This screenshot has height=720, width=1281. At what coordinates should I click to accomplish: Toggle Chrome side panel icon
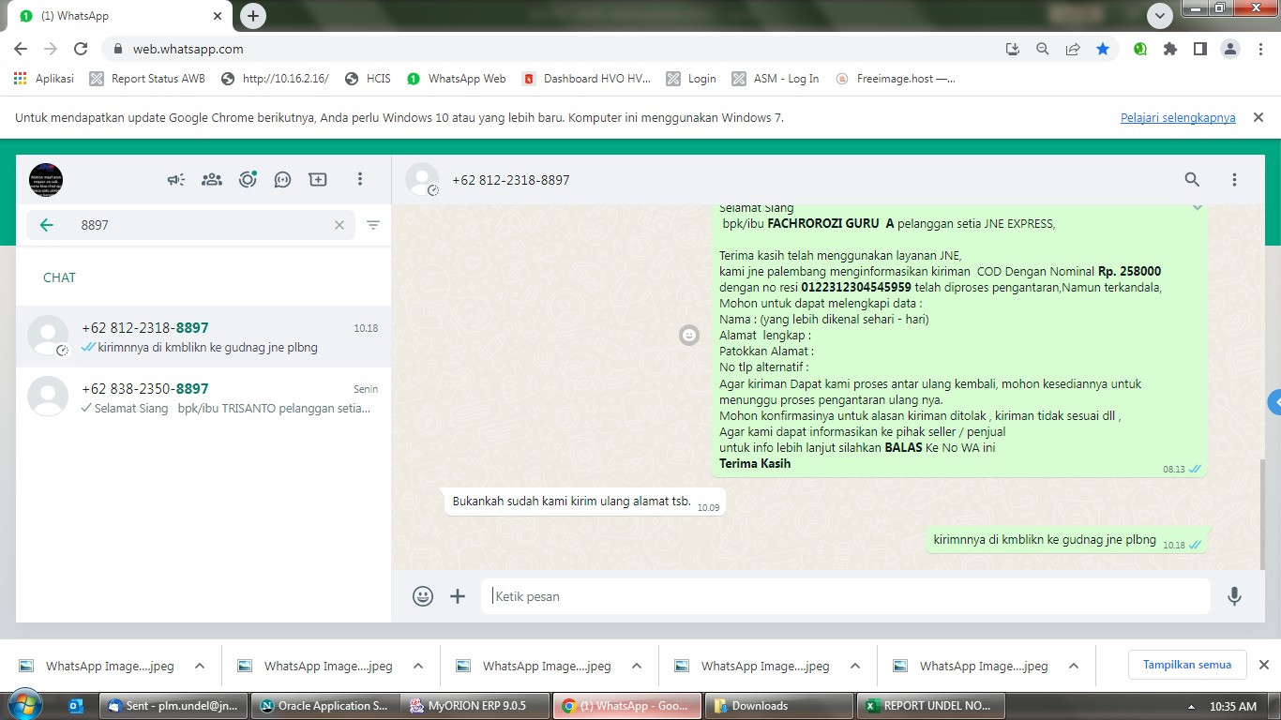pos(1199,49)
